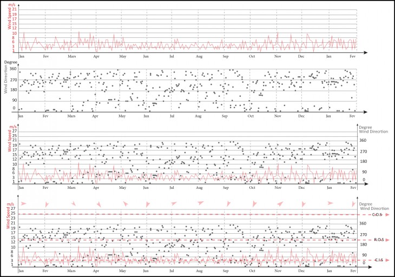Pick the wind arrow above Mars in bottom chart
The image size is (395, 277).
(73, 204)
